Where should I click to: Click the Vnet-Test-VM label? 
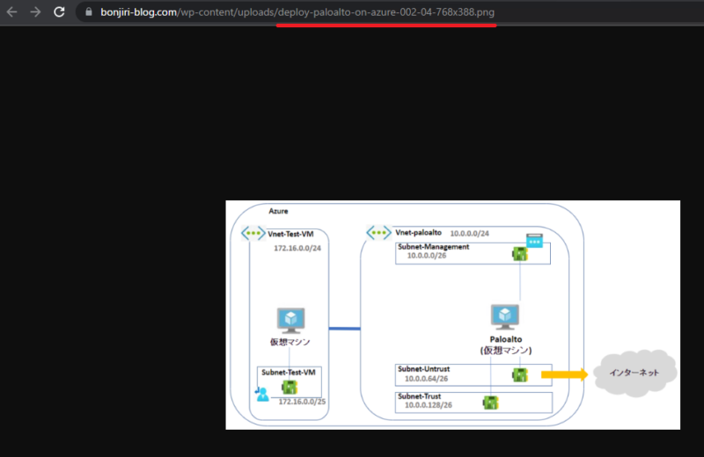click(290, 234)
